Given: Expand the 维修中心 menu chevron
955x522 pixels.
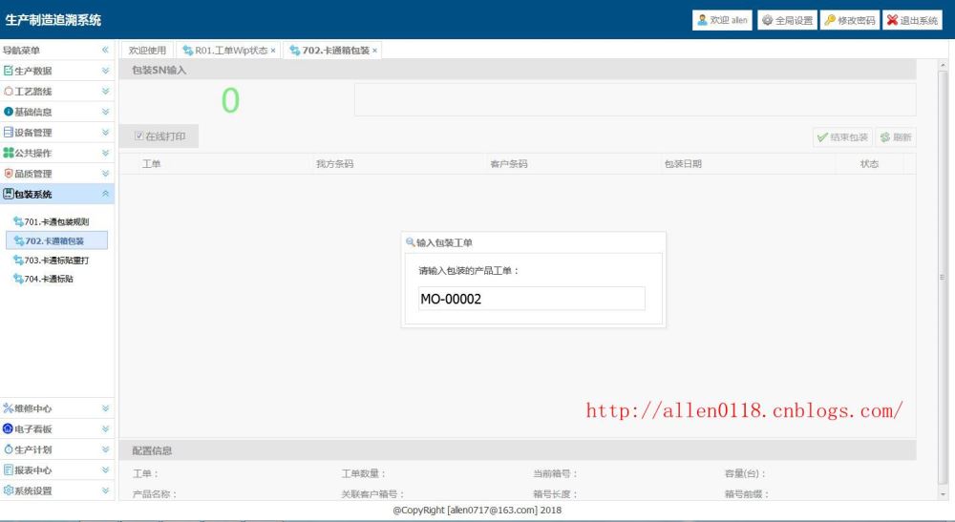Looking at the screenshot, I should (105, 408).
